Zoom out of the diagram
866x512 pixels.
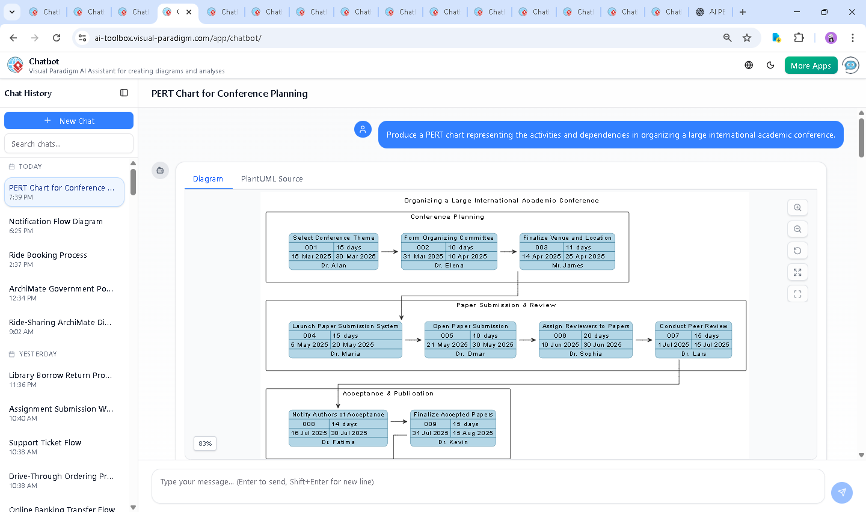pos(797,229)
